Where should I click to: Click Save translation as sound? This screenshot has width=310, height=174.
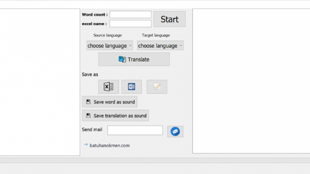115,115
